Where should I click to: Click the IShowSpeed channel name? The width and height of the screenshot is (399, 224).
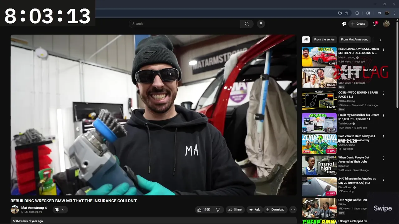tap(345, 187)
